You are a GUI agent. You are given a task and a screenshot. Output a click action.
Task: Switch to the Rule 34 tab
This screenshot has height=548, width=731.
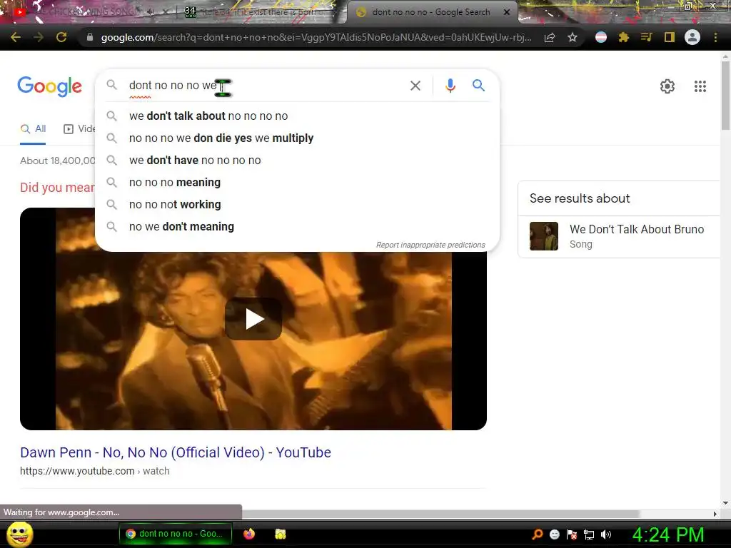pyautogui.click(x=261, y=12)
